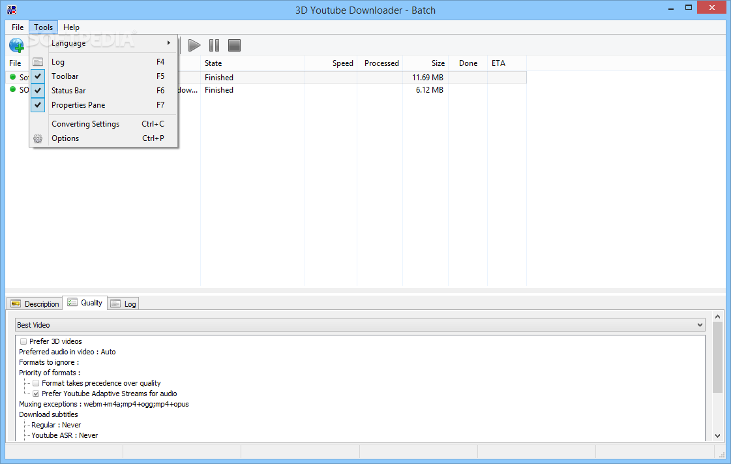Select the 6.12 MB size cell
The height and width of the screenshot is (464, 731).
tap(429, 90)
